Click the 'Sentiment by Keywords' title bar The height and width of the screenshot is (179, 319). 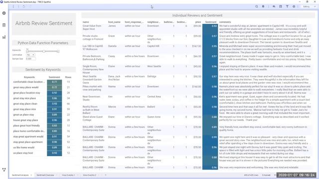[x=43, y=70]
